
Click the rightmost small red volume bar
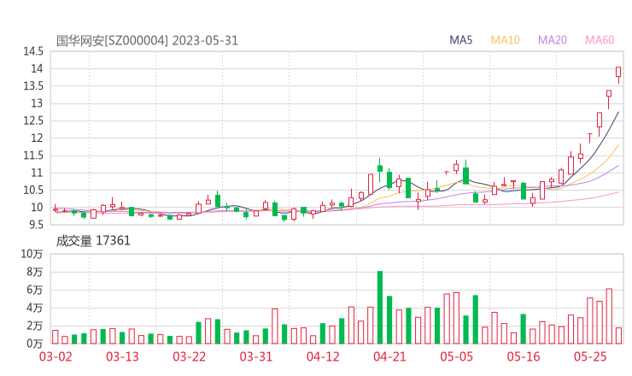point(618,336)
